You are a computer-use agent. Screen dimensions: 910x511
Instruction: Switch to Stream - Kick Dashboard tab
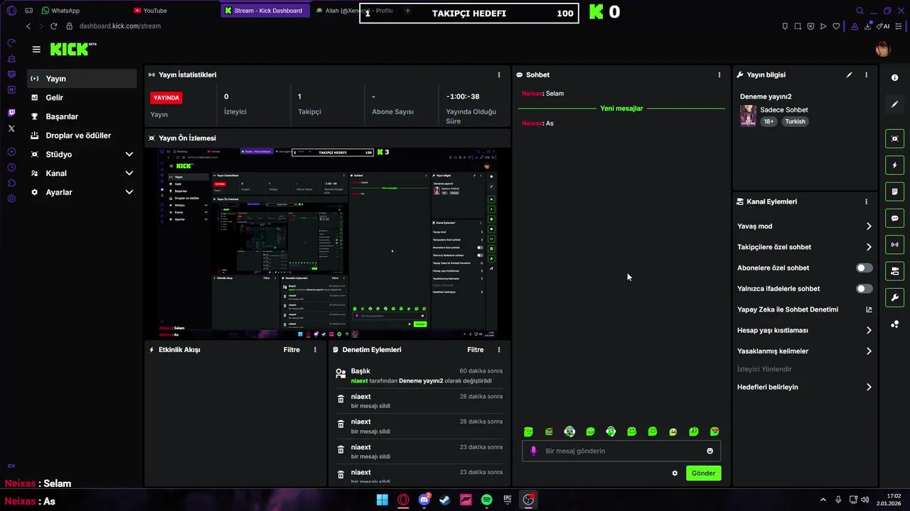click(264, 11)
